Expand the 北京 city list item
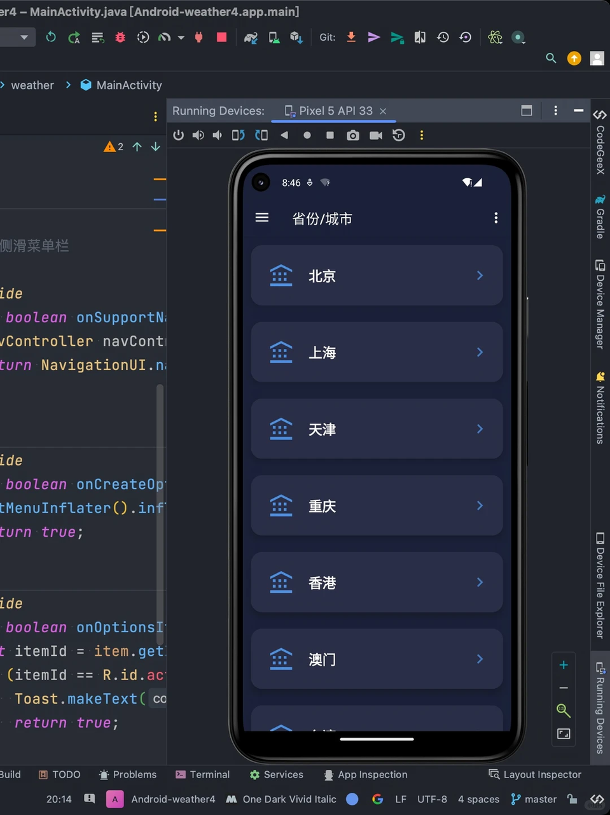Viewport: 610px width, 815px height. pyautogui.click(x=377, y=275)
